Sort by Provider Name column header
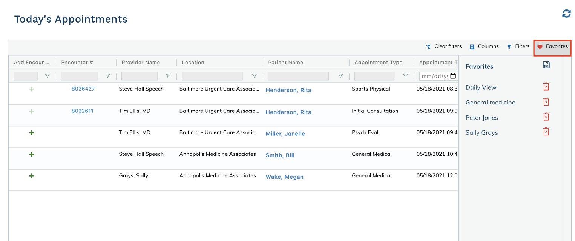 pyautogui.click(x=141, y=63)
